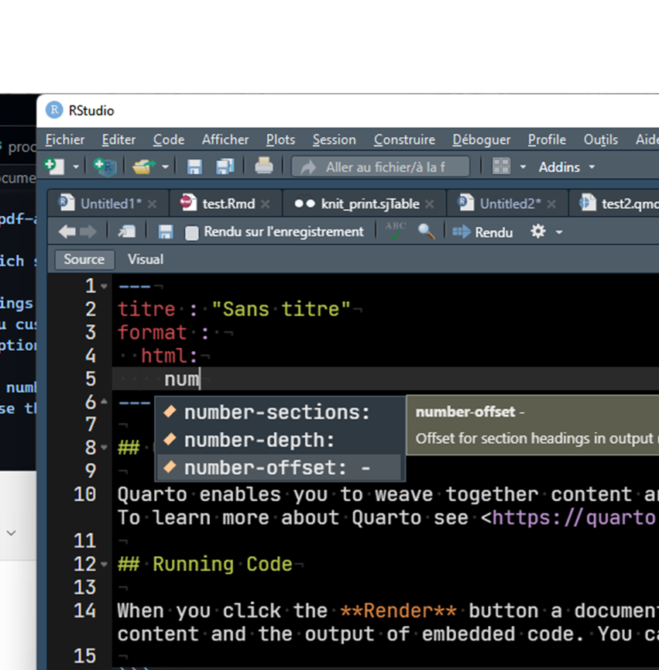Expand the recent files dropdown arrow
The image size is (659, 670).
[165, 167]
